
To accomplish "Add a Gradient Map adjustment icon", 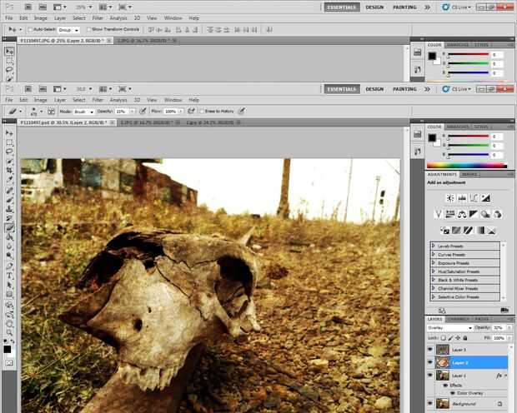I will (x=480, y=231).
